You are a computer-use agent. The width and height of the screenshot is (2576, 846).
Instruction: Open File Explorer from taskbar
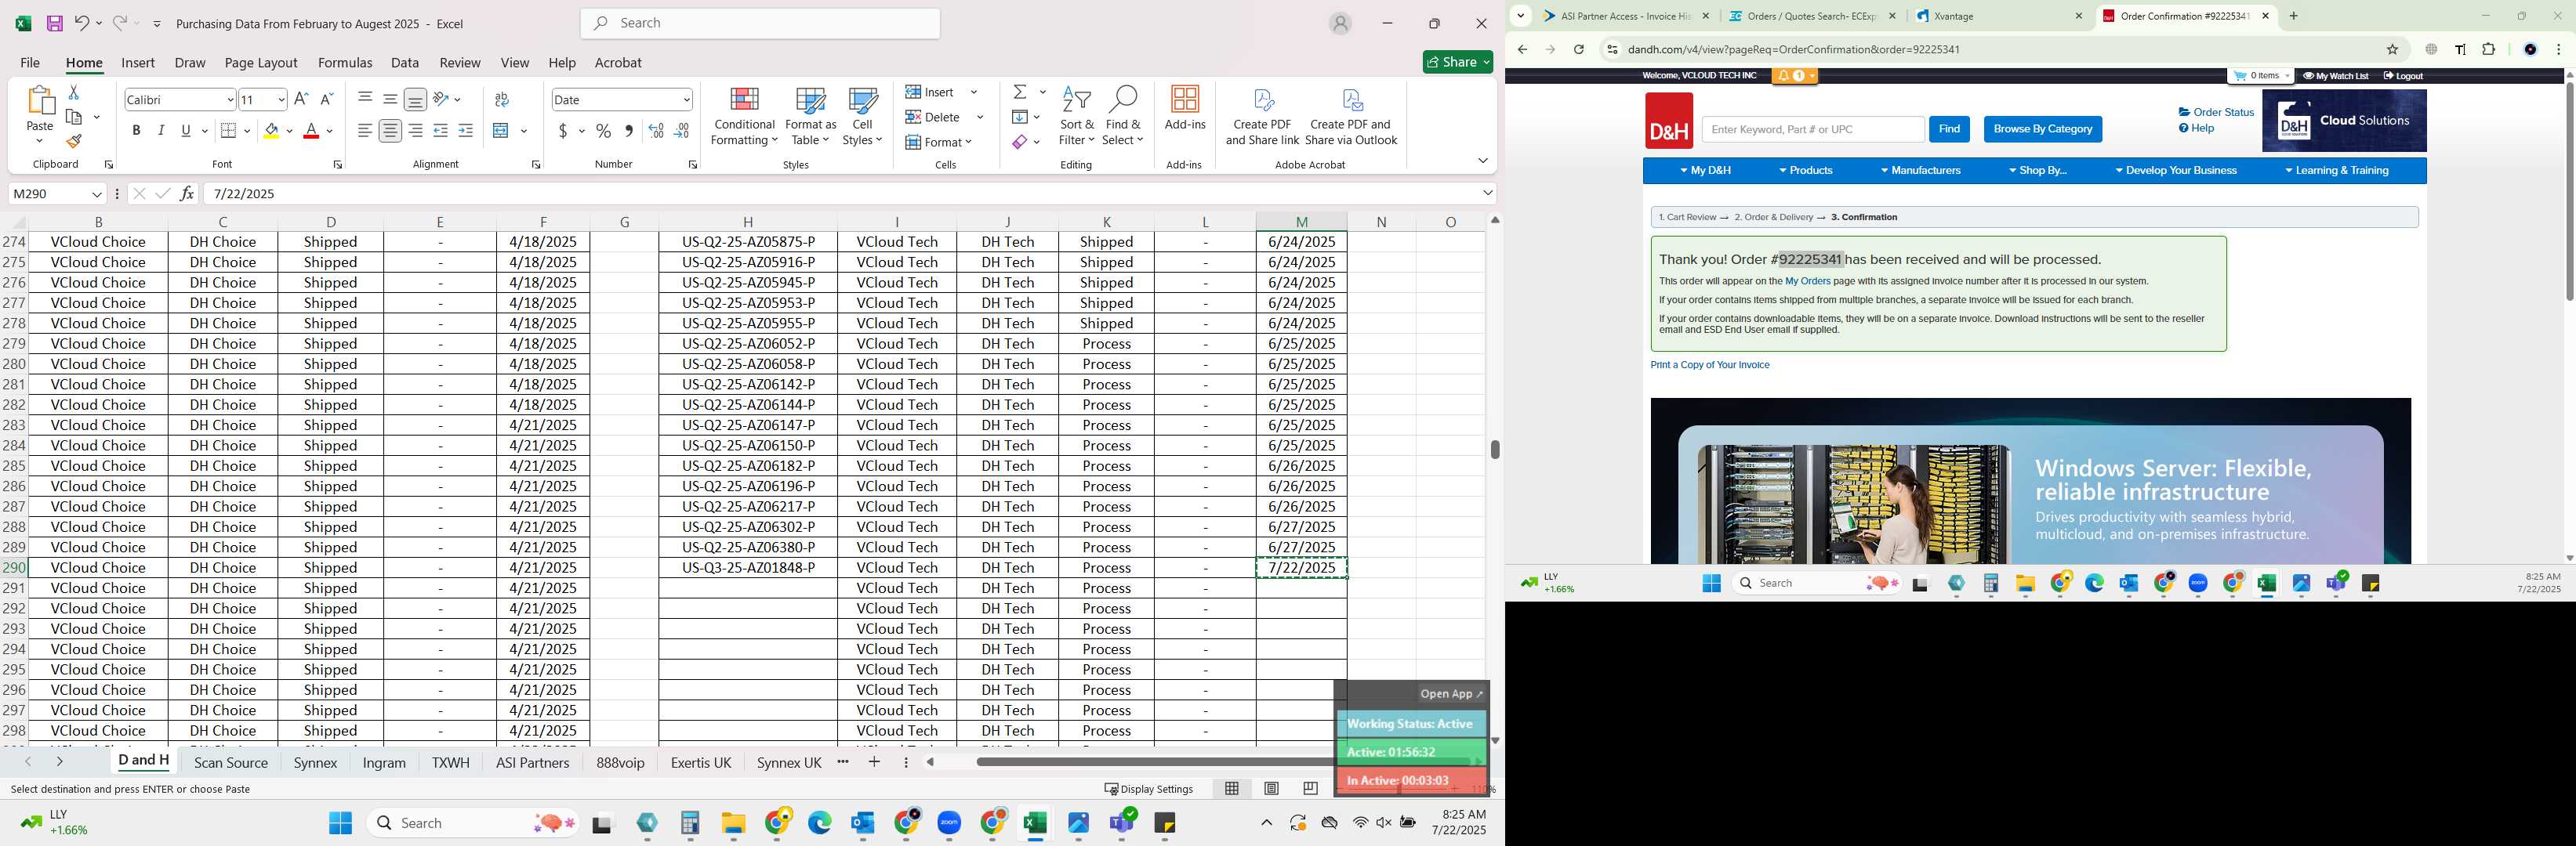733,822
